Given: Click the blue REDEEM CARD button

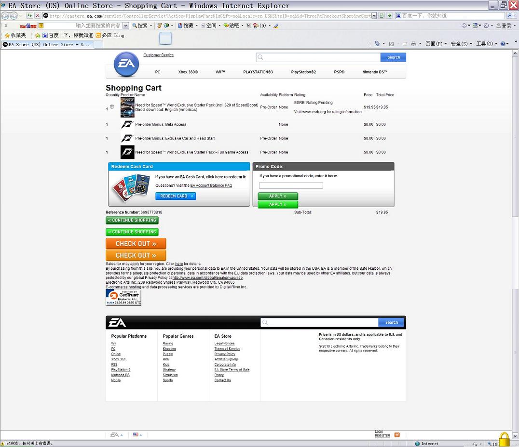Looking at the screenshot, I should pos(176,196).
